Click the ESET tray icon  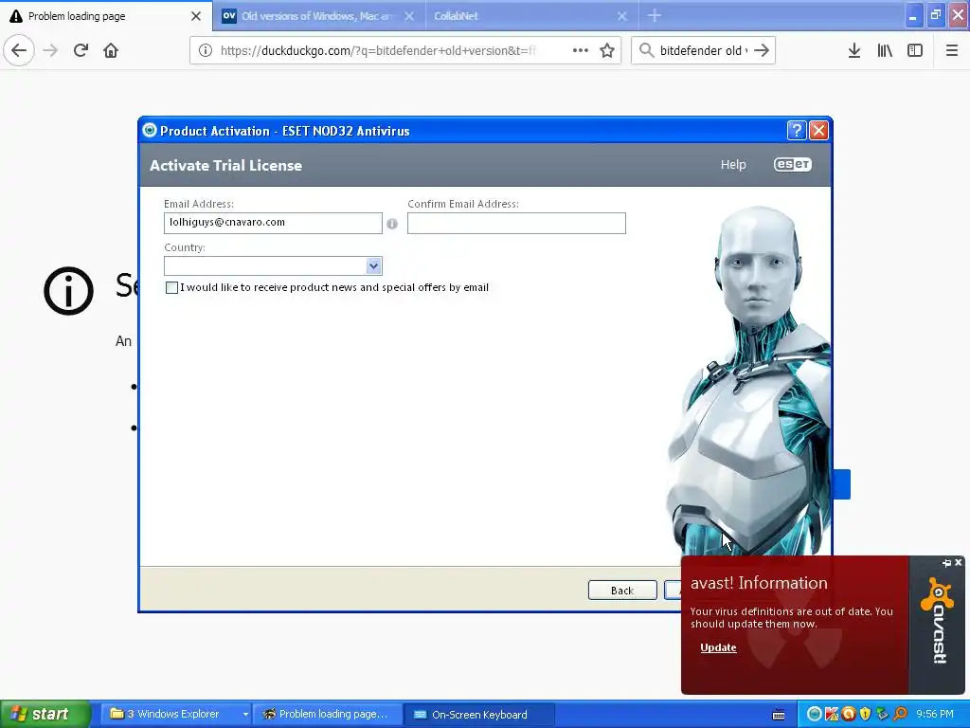click(x=814, y=714)
